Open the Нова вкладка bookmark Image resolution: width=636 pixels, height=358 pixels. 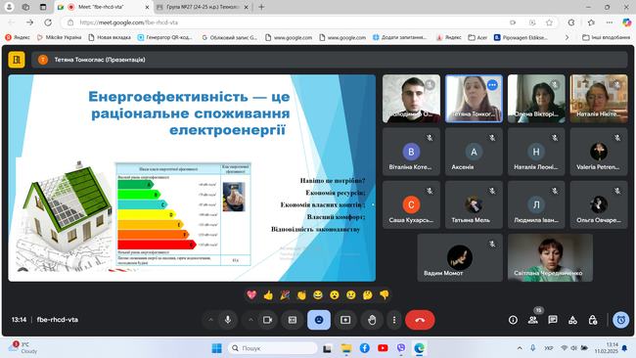point(110,37)
